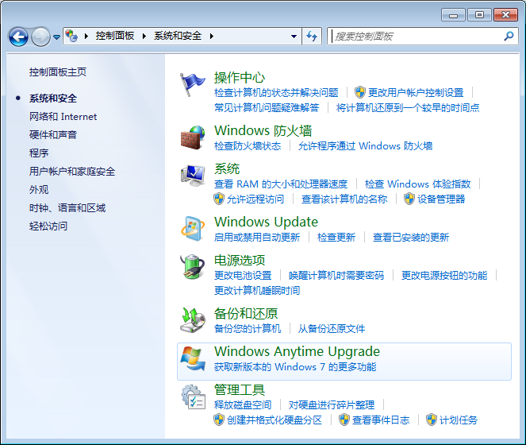Open the 系统 heading link

(x=227, y=168)
